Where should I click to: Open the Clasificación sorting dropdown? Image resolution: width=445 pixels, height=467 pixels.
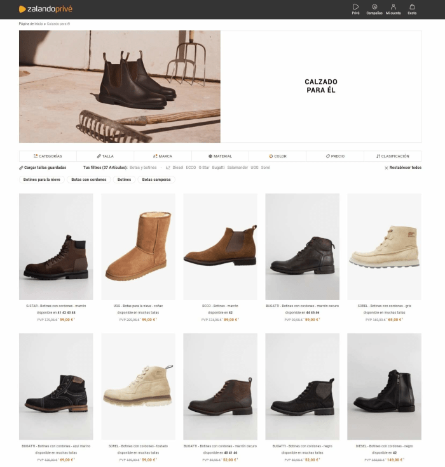392,156
